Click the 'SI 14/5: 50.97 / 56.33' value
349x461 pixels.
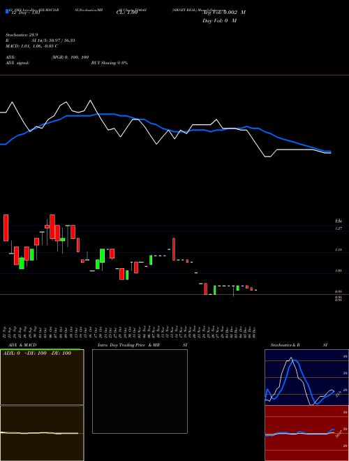[54, 41]
